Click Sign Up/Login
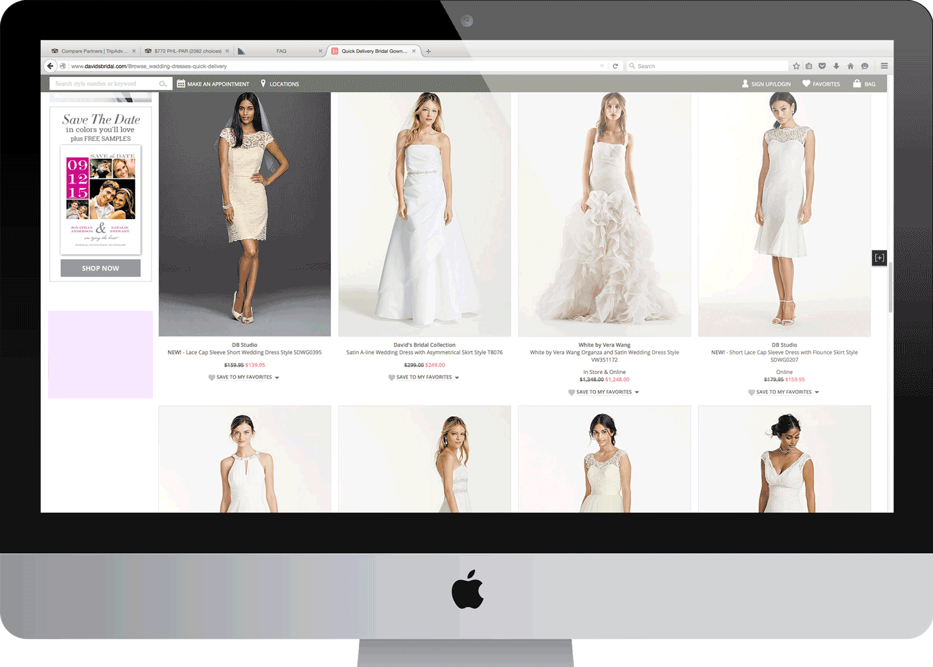Image resolution: width=933 pixels, height=667 pixels. (x=771, y=84)
